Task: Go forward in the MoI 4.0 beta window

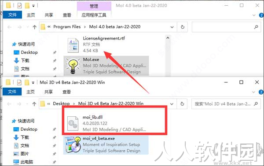Action: coord(20,27)
